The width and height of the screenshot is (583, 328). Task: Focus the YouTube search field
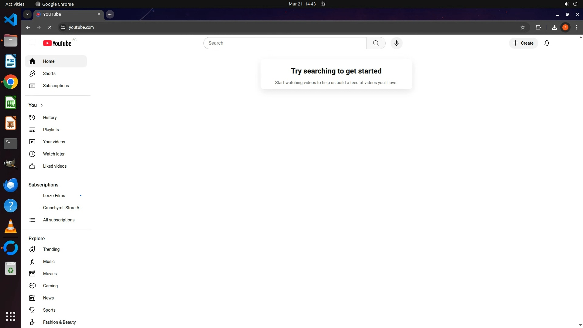click(x=285, y=43)
